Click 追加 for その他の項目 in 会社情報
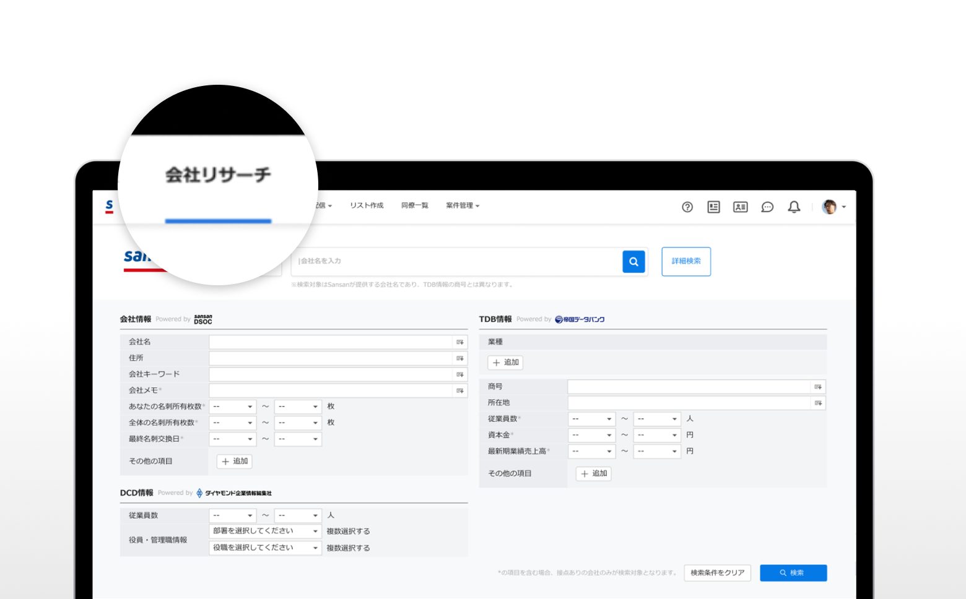 [x=234, y=462]
